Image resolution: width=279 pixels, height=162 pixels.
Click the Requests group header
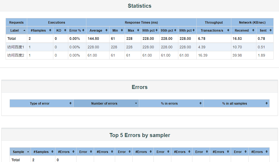pyautogui.click(x=16, y=23)
